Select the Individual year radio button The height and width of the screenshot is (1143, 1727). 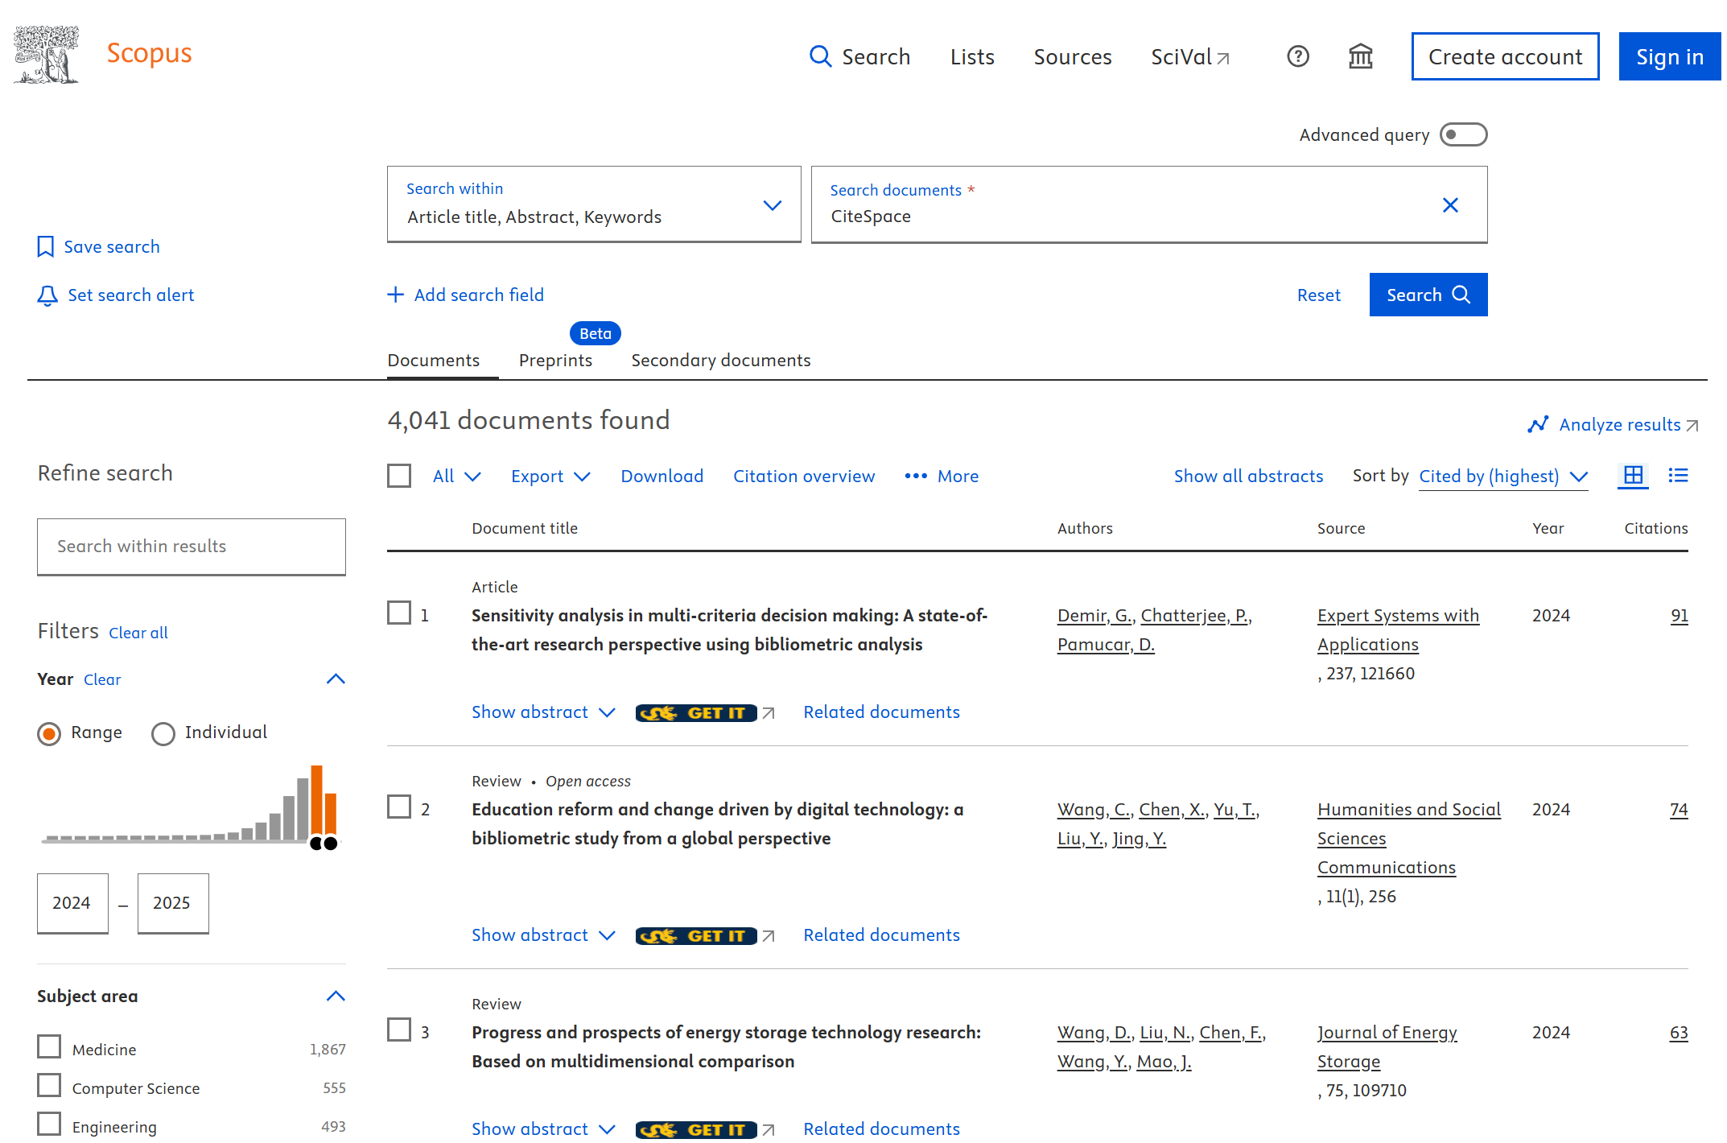pos(163,733)
